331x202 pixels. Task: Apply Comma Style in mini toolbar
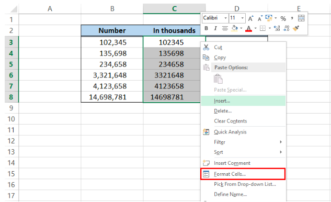292,18
